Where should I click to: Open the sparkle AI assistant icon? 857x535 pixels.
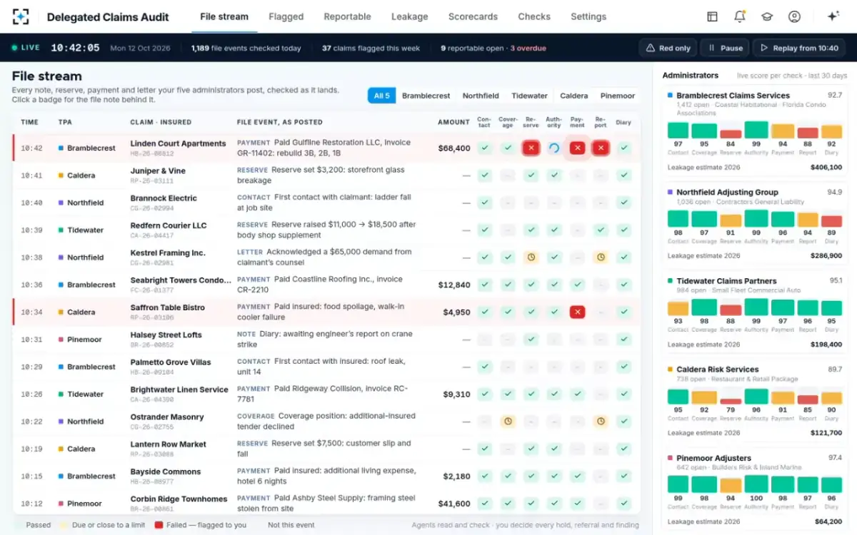point(833,16)
